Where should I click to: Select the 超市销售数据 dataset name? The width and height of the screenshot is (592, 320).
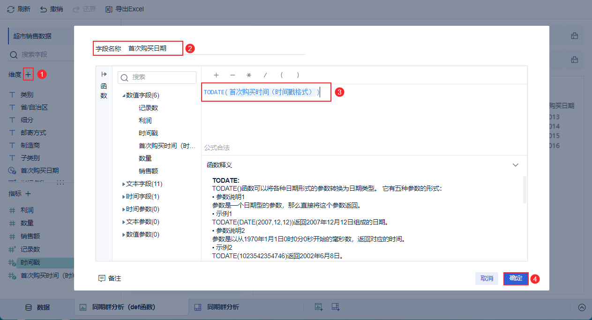point(32,36)
